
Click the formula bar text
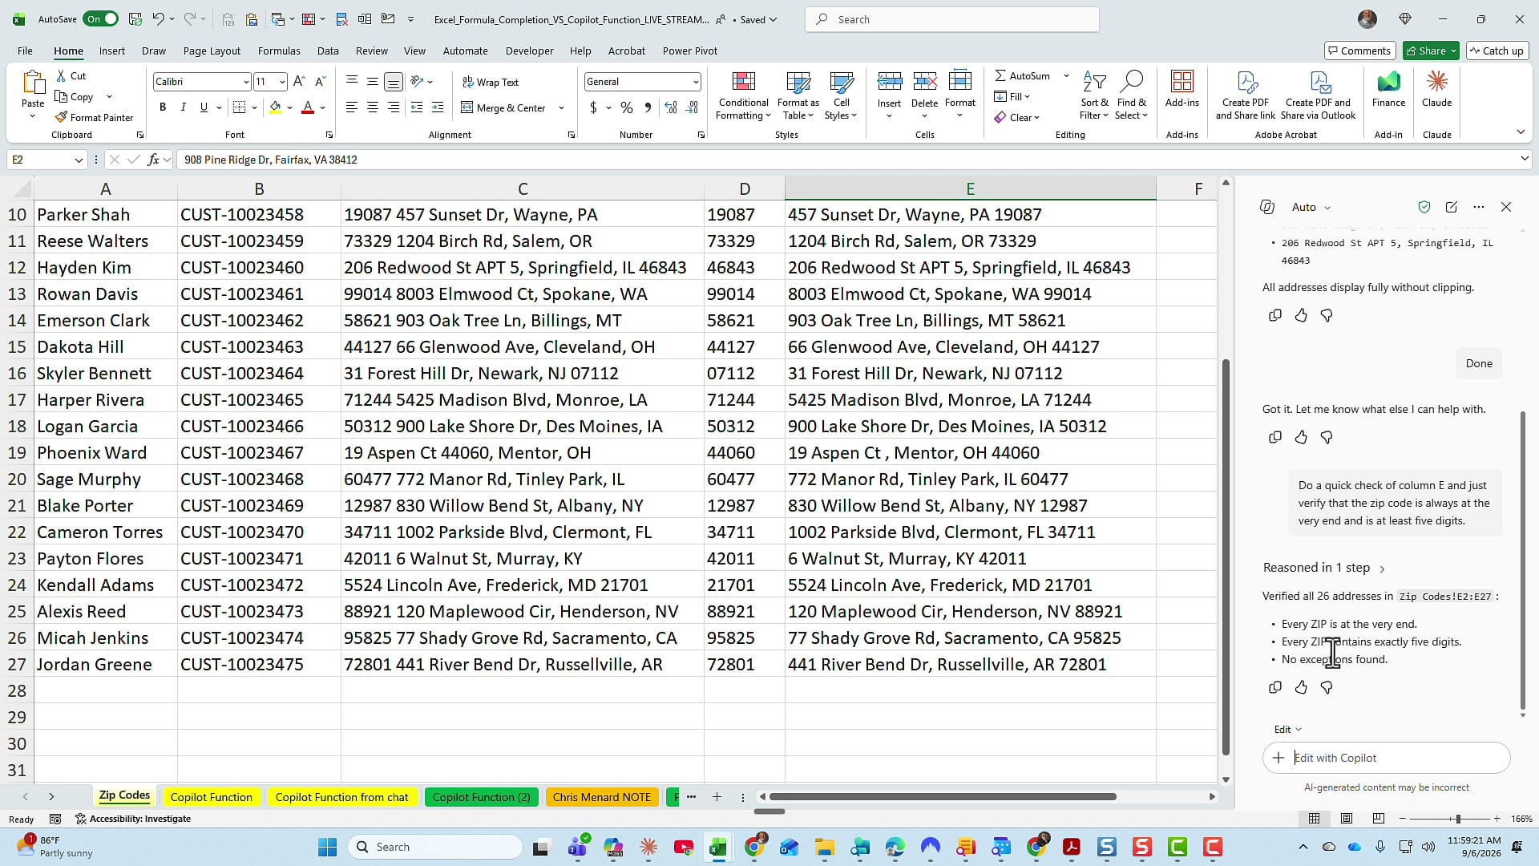click(x=270, y=160)
